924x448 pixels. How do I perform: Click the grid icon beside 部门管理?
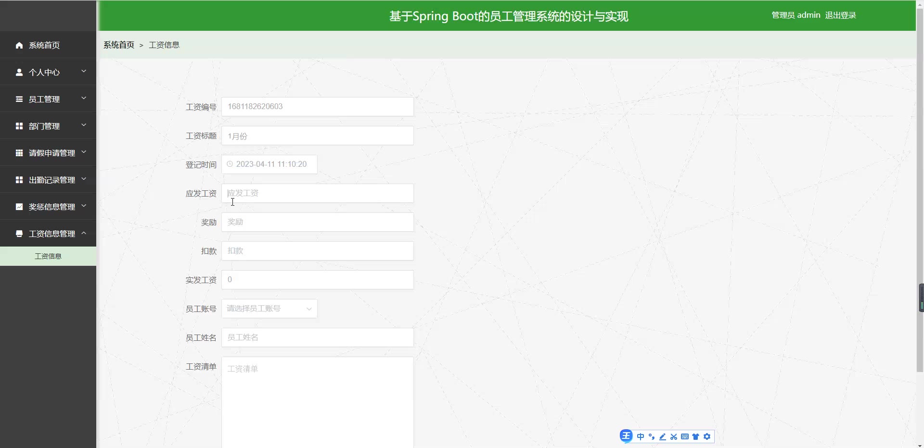pyautogui.click(x=19, y=126)
